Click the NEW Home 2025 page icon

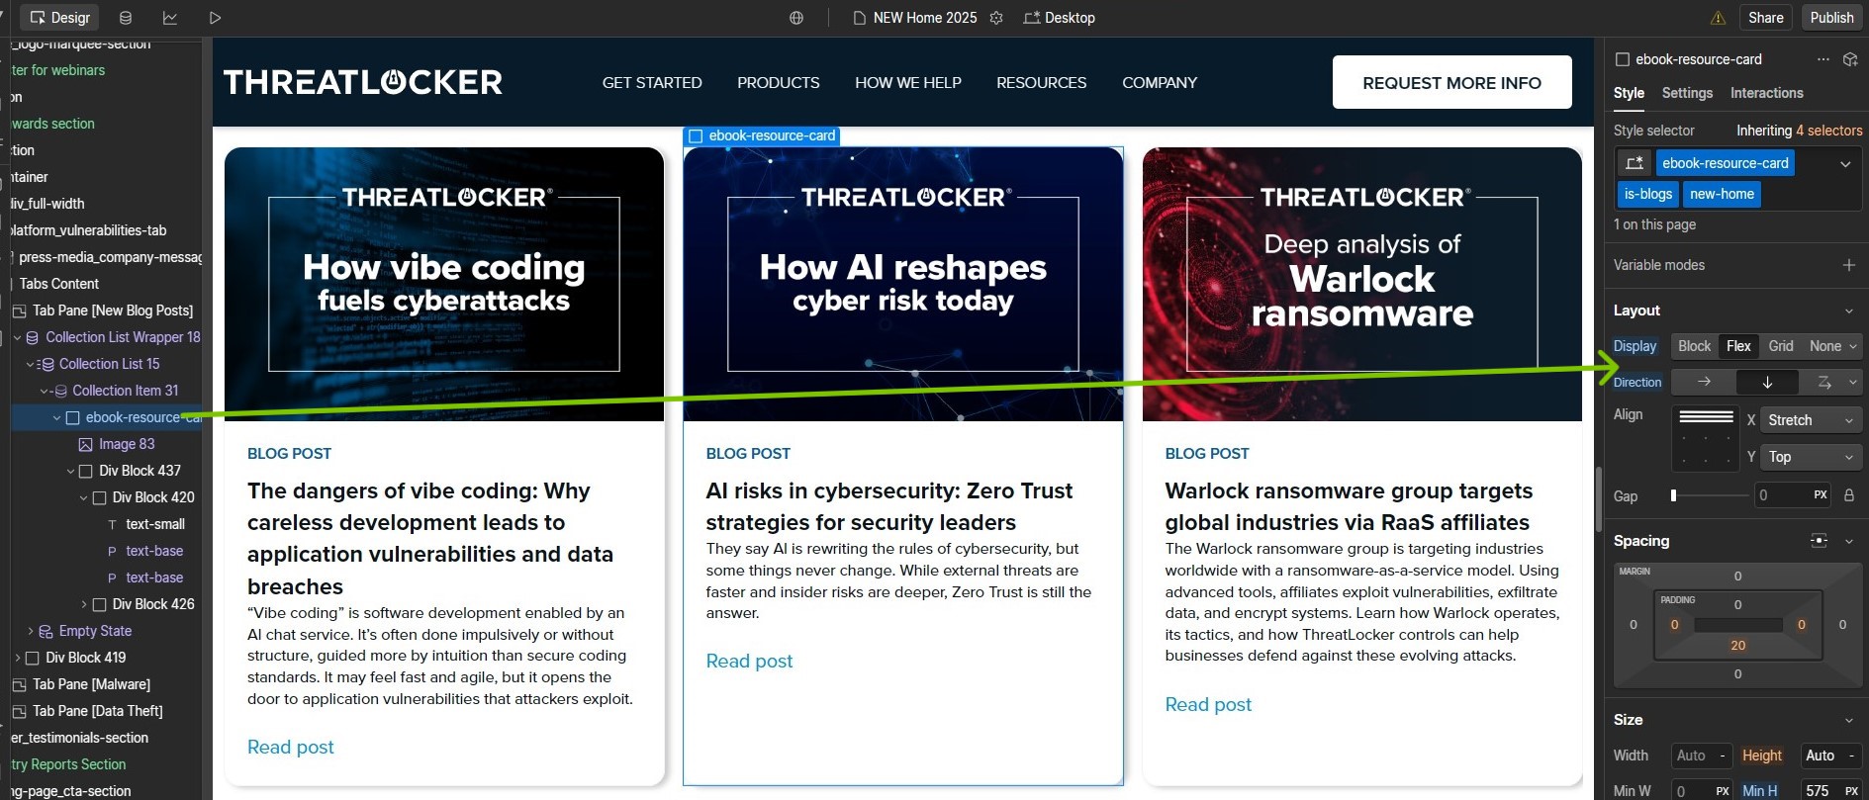pyautogui.click(x=860, y=18)
